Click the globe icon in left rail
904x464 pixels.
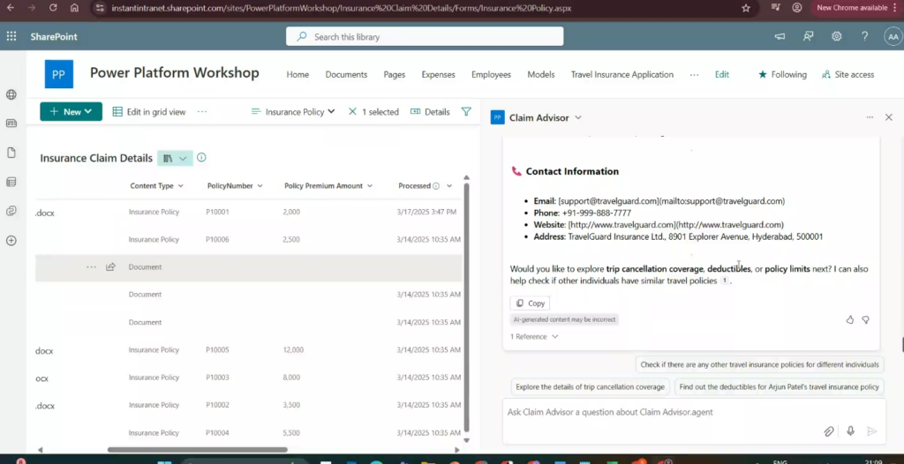[x=11, y=94]
